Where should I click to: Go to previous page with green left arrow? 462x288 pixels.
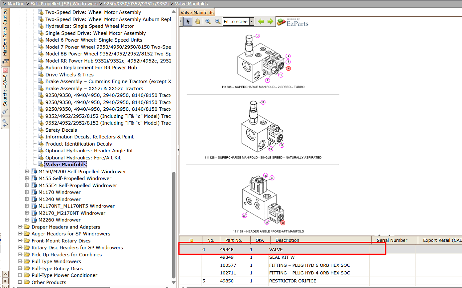pyautogui.click(x=261, y=21)
